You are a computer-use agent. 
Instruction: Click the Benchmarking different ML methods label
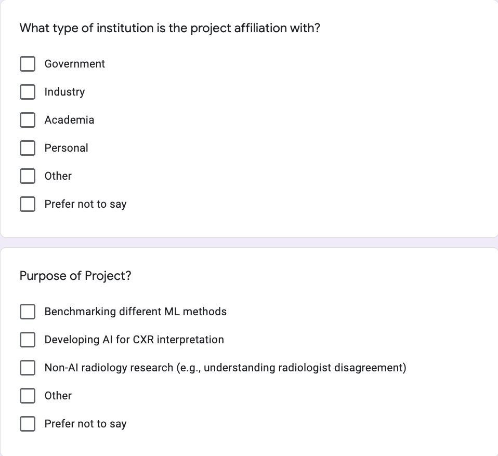pyautogui.click(x=136, y=312)
